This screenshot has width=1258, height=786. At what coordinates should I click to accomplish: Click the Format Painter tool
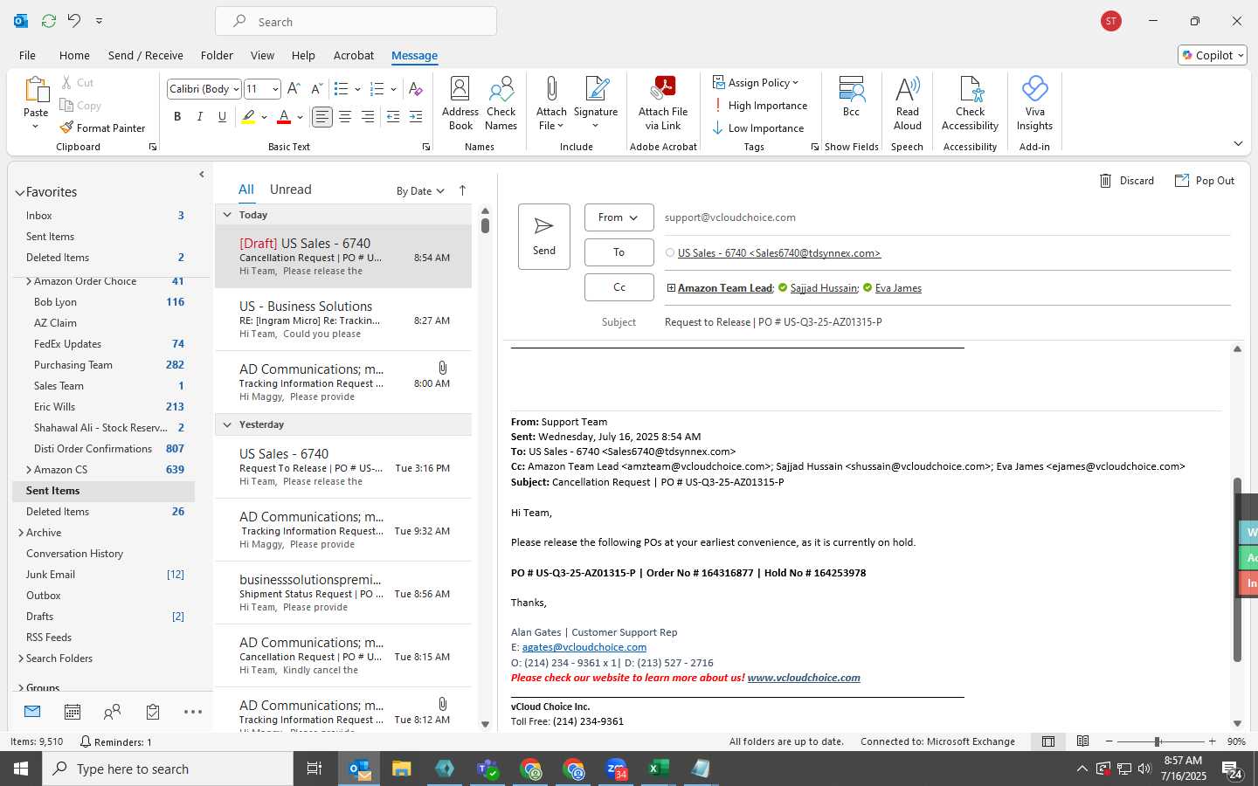coord(102,128)
